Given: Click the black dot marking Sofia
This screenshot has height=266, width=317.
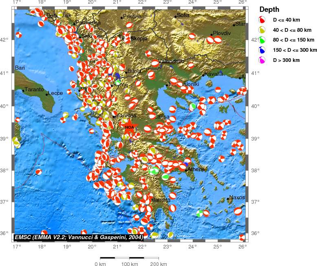Looking at the screenshot, I should (176, 17).
